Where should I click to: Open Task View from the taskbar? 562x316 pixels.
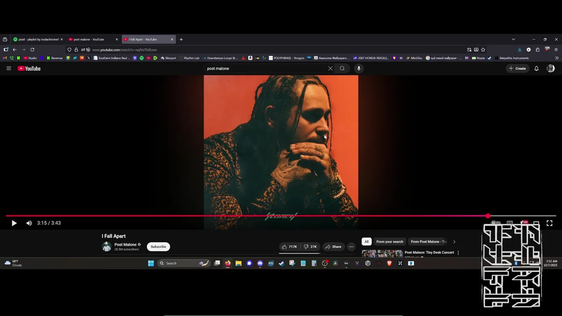(x=217, y=263)
